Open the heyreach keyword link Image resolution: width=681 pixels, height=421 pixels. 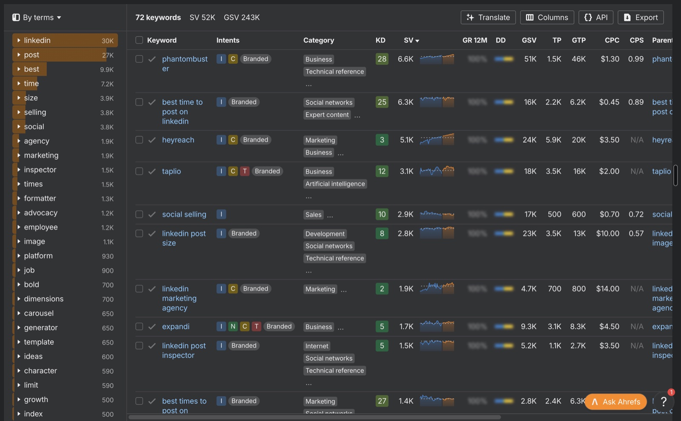(178, 140)
